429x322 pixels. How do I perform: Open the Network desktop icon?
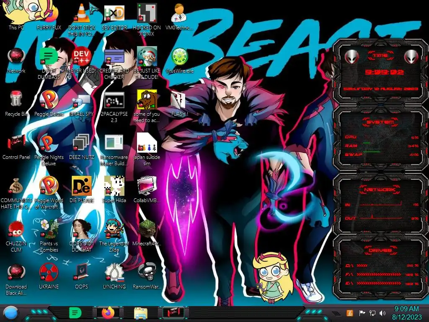(16, 60)
